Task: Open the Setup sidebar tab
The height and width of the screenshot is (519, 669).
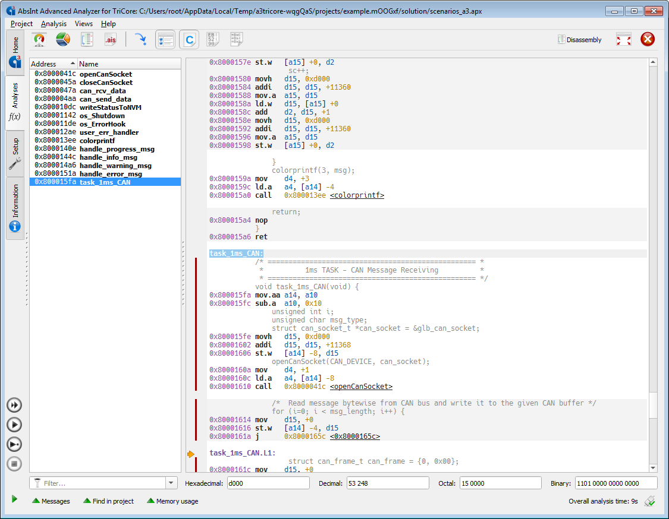Action: [15, 153]
